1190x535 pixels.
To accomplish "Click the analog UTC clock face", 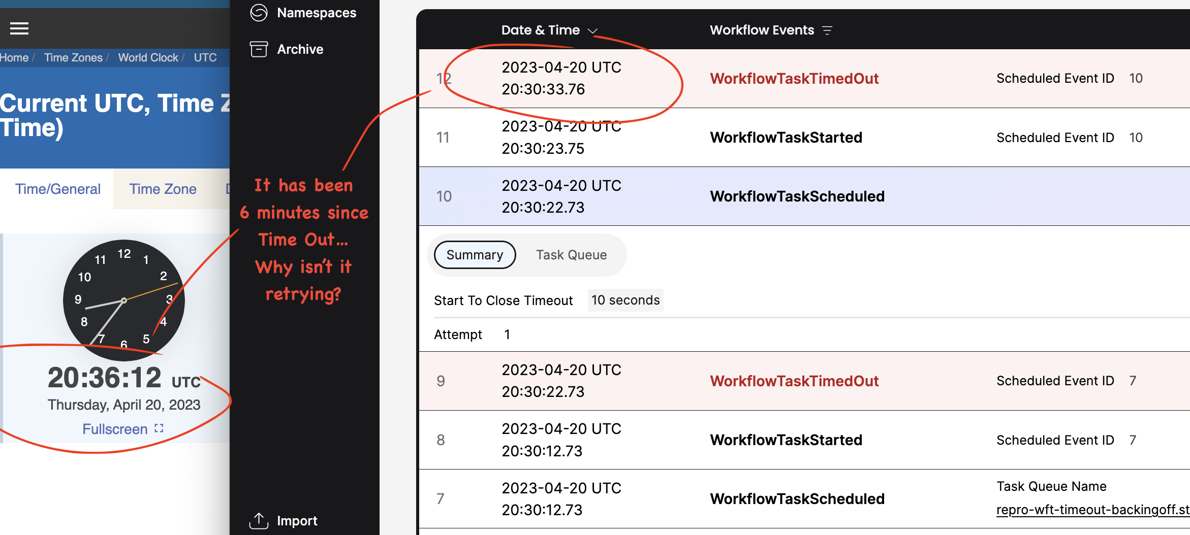I will 123,299.
